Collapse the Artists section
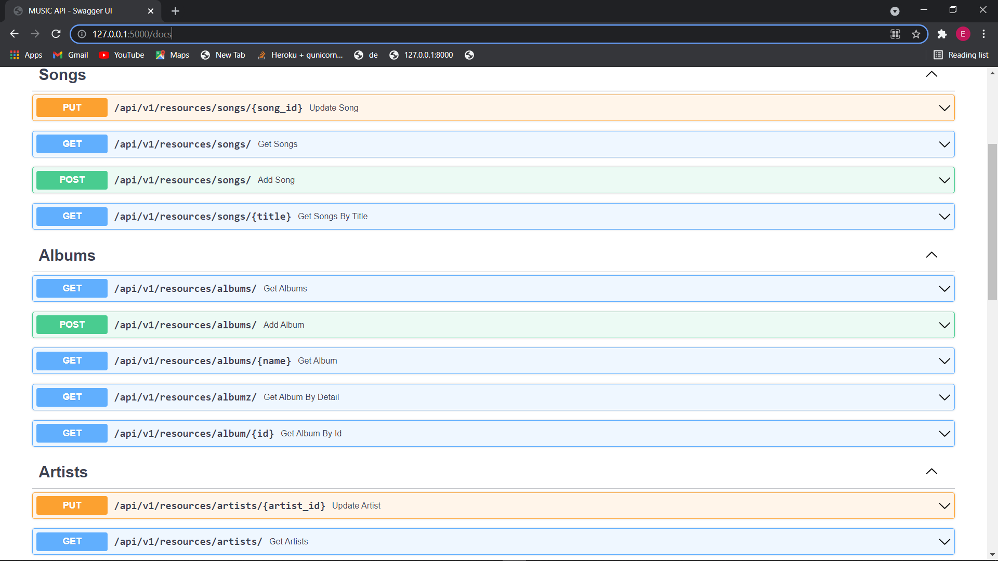998x561 pixels. [931, 471]
